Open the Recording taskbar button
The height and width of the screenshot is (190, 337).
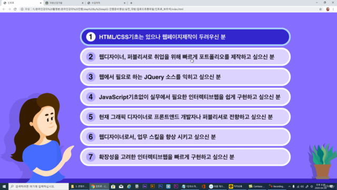[277, 186]
